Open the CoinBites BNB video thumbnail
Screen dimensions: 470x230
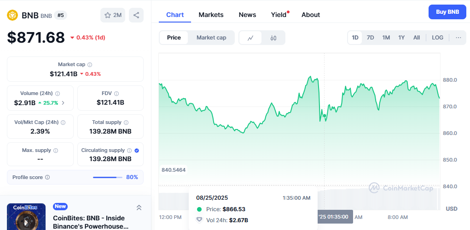coord(26,217)
